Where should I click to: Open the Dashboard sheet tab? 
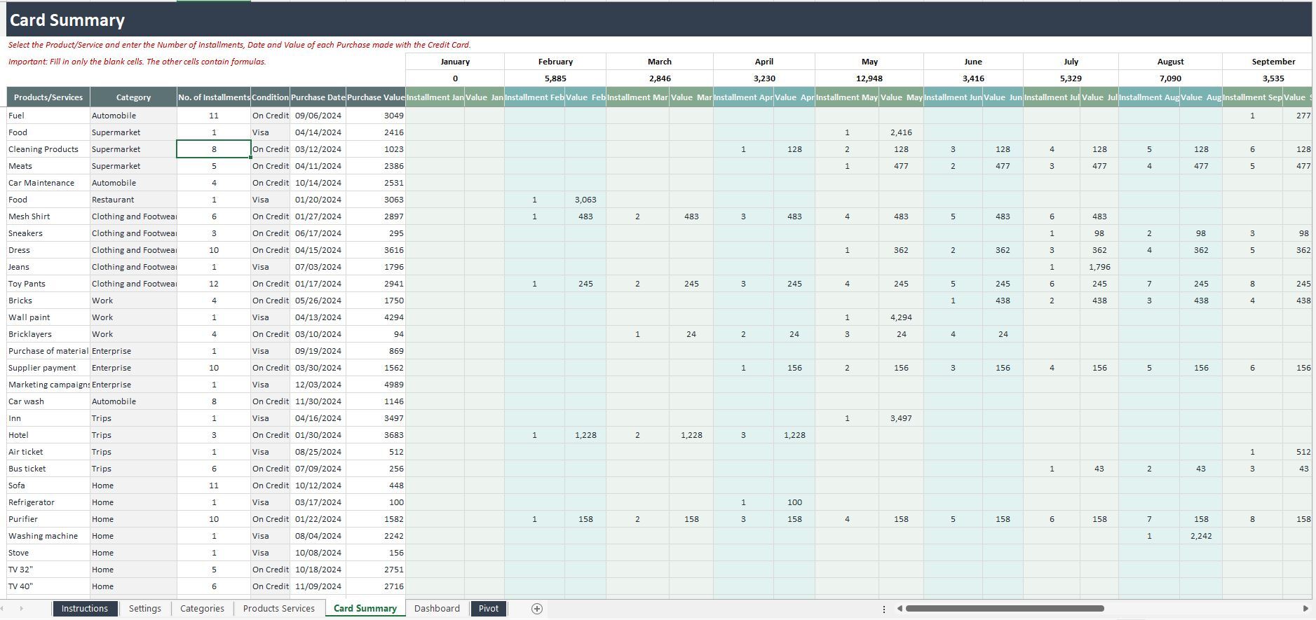[x=437, y=609]
